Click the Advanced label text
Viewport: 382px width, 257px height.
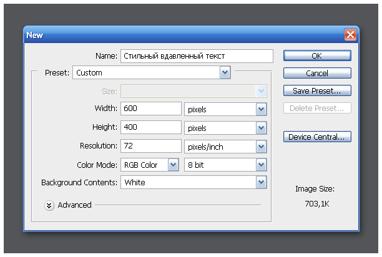[x=74, y=205]
